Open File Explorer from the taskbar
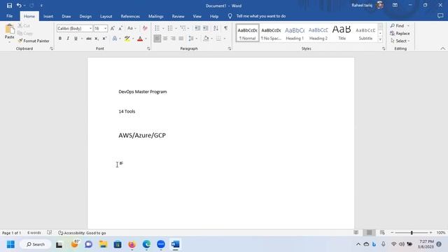The image size is (448, 252). coord(103,244)
